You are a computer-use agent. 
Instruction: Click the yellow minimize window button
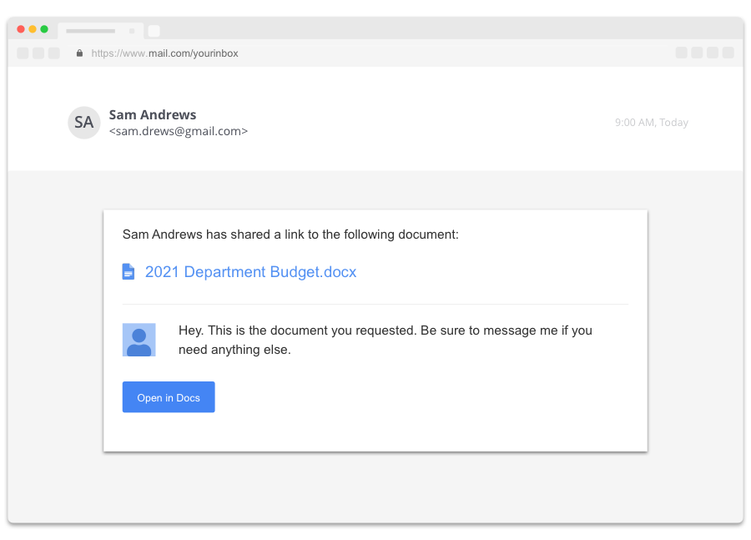[x=33, y=29]
